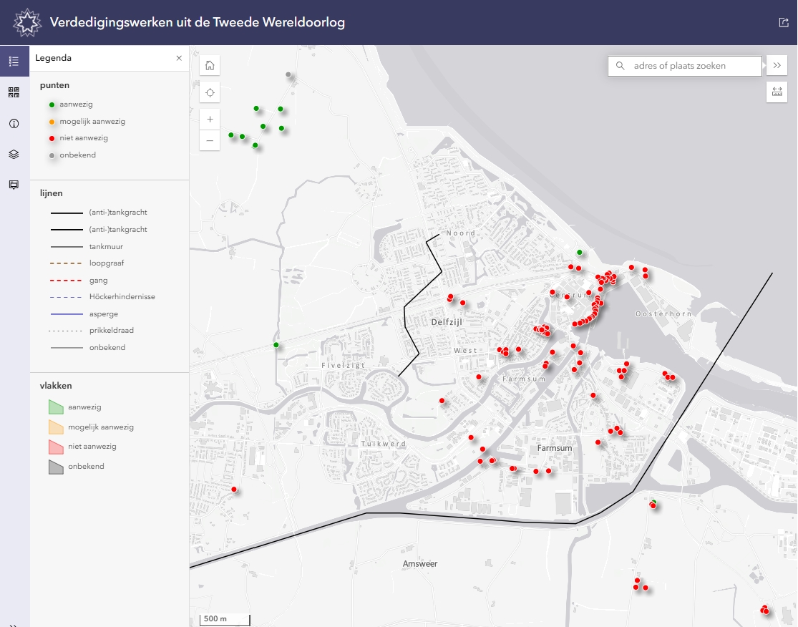Viewport: 798px width, 627px height.
Task: Open the measurement tool icon
Action: tap(777, 92)
